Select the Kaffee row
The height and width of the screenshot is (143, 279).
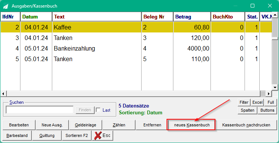pos(136,27)
